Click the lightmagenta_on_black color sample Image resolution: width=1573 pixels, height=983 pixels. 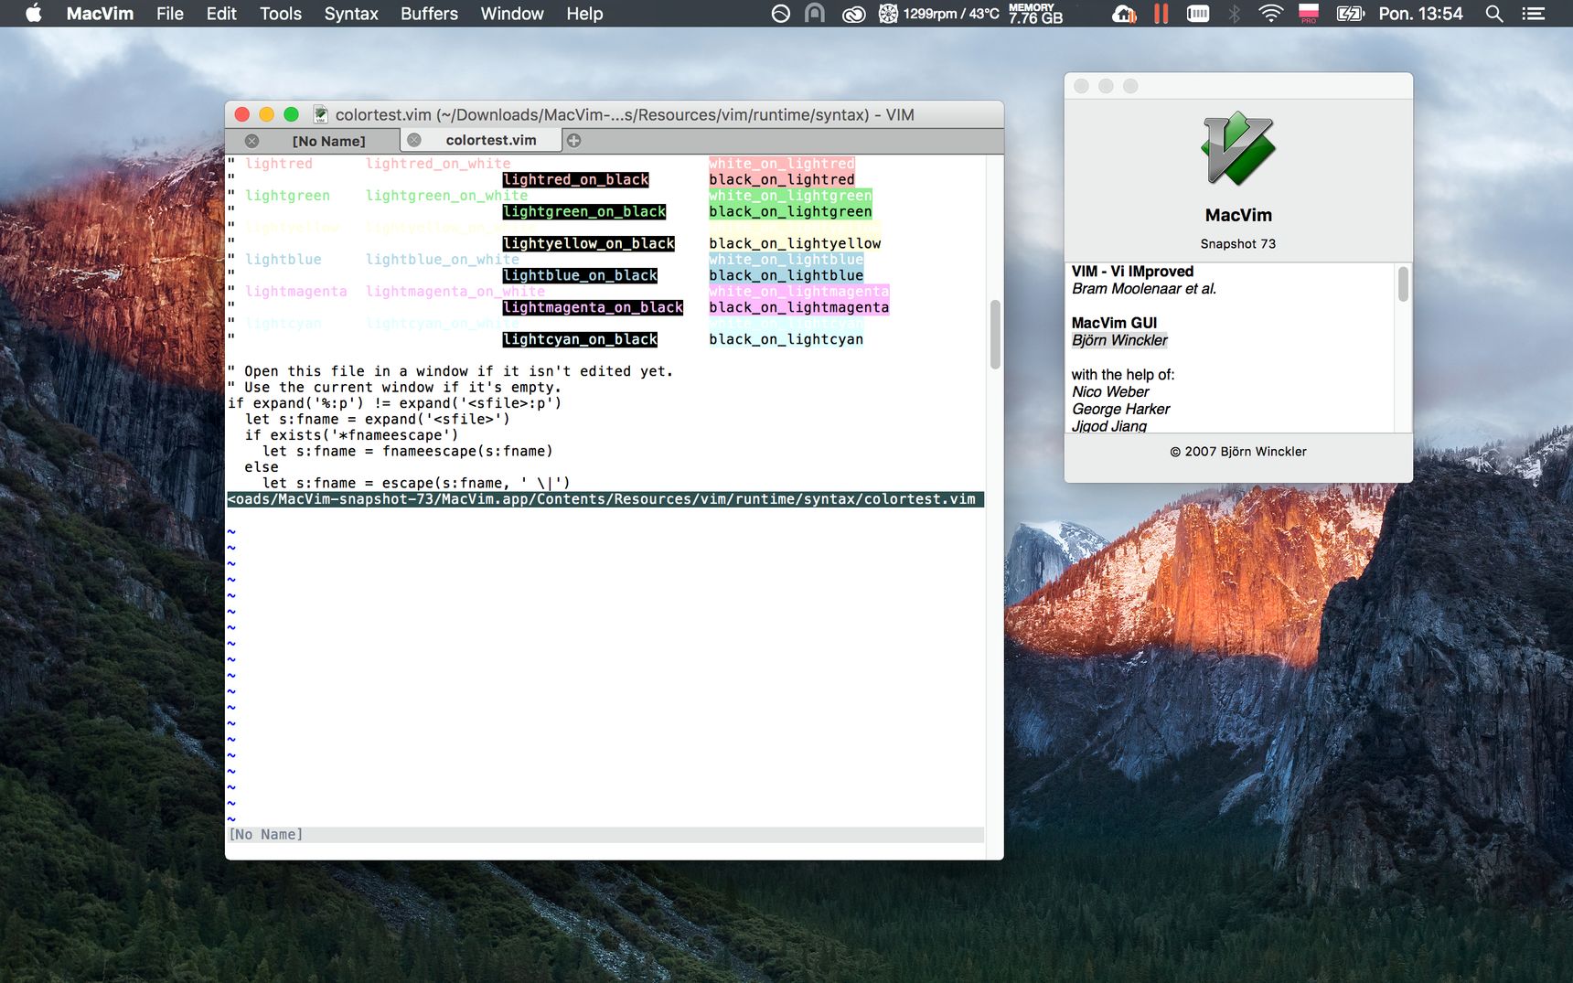coord(593,308)
